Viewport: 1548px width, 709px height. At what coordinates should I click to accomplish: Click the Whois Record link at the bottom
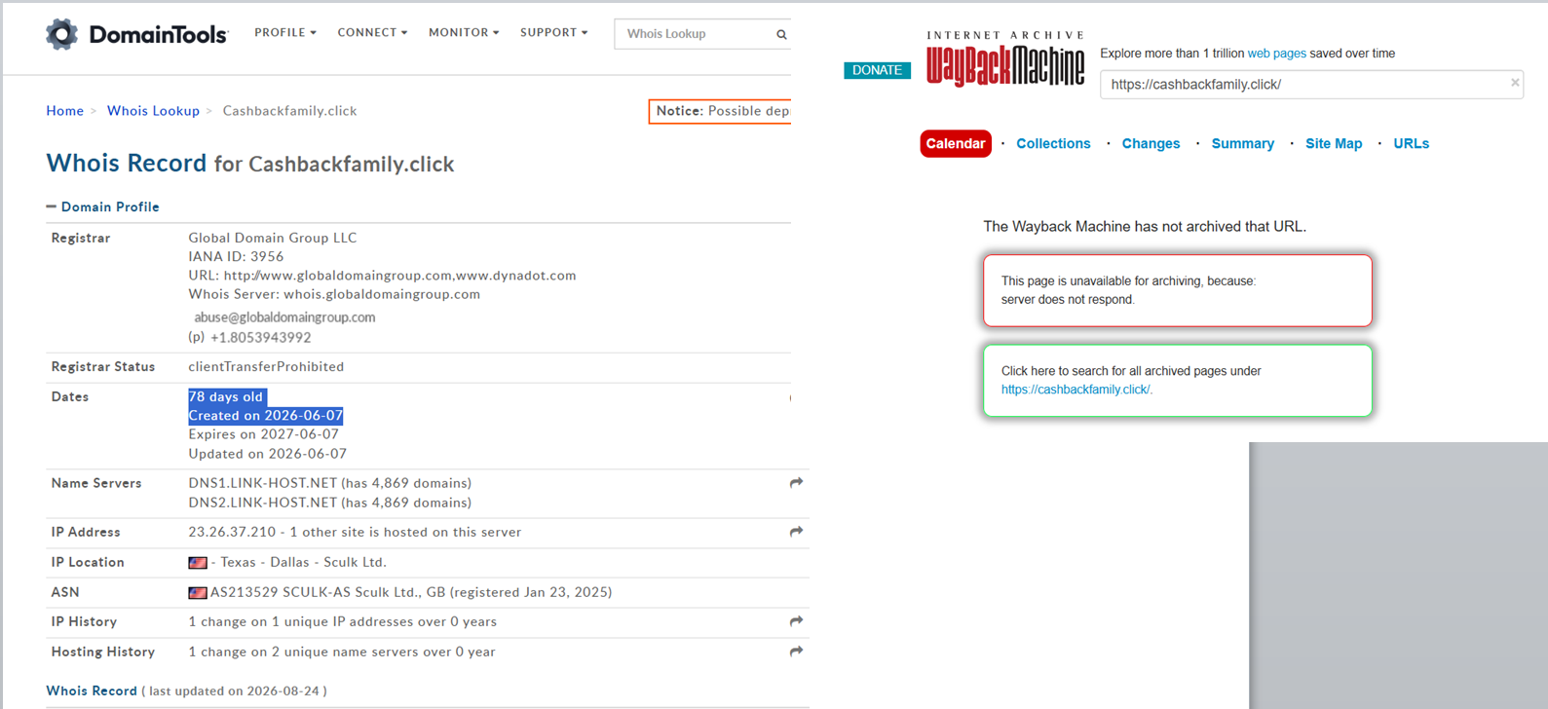(x=92, y=690)
